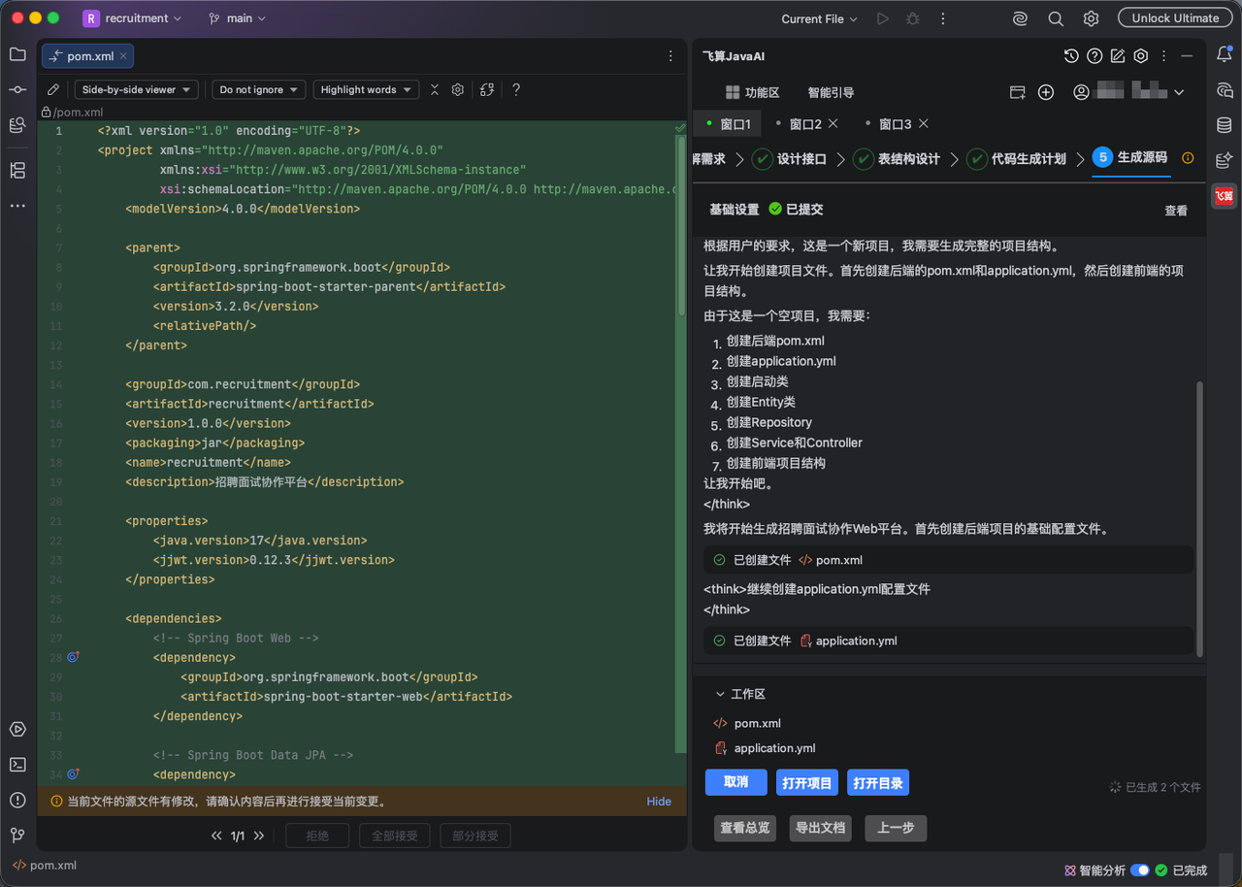
Task: Click the 取消 button
Action: (736, 782)
